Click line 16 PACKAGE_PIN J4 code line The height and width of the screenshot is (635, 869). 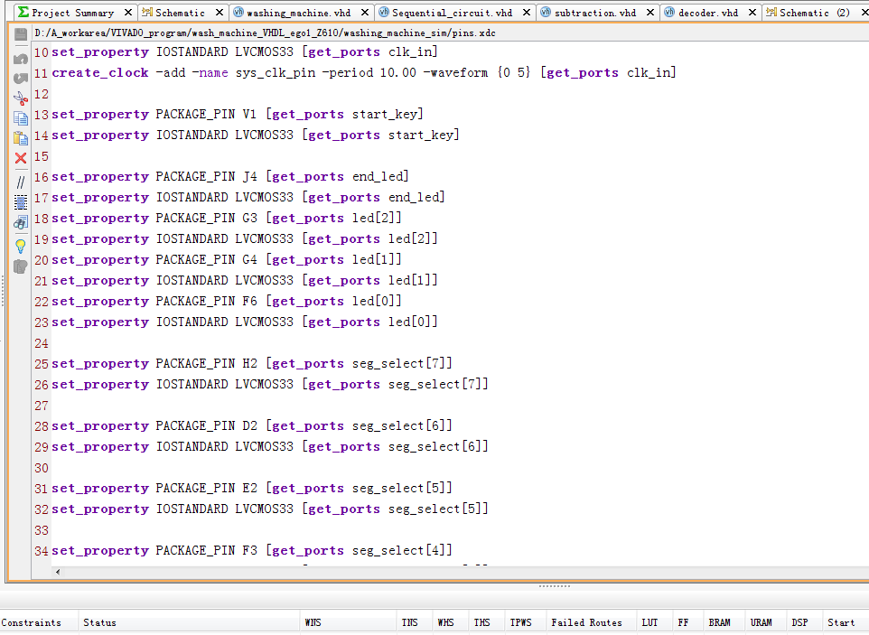coord(230,176)
